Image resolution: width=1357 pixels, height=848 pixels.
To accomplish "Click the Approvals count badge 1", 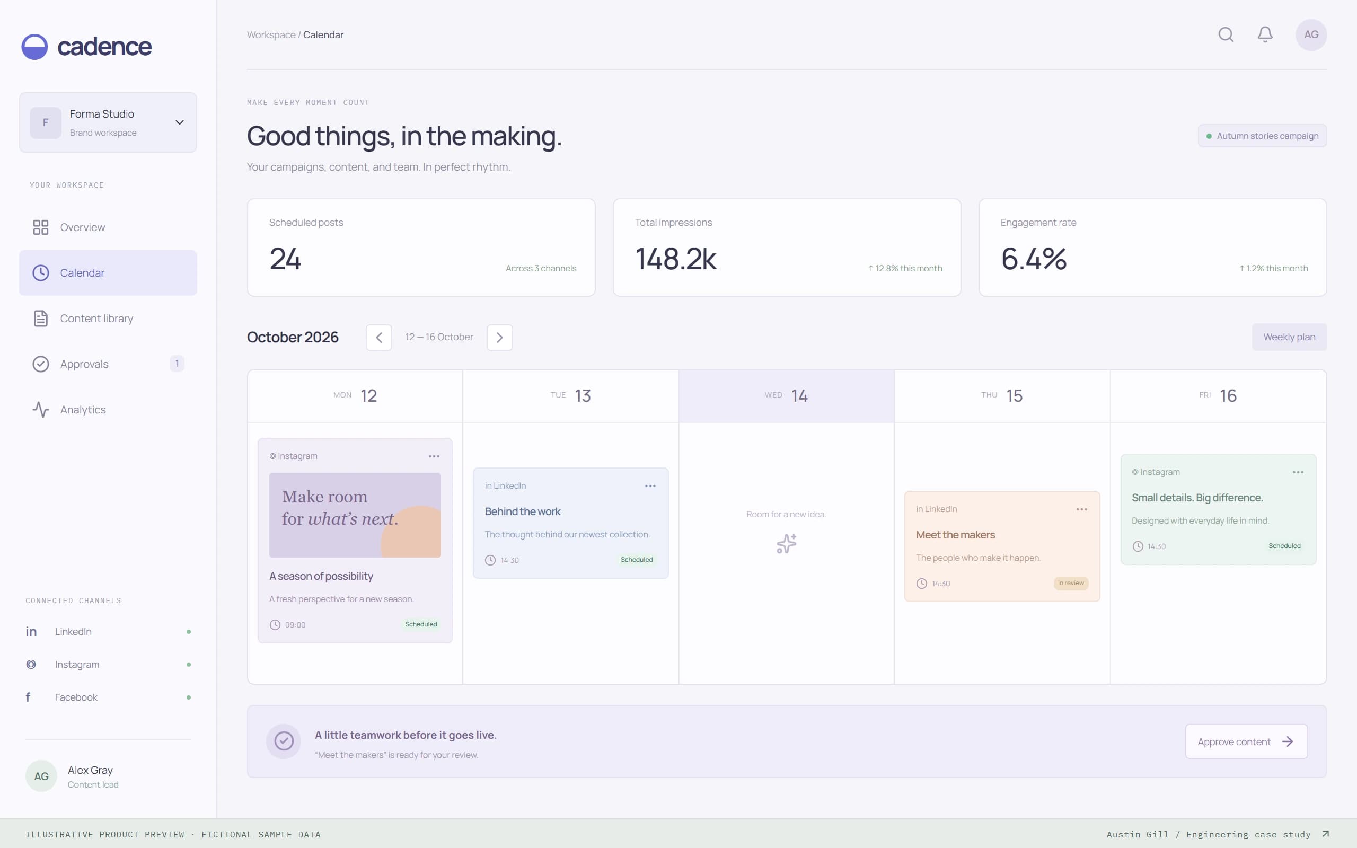I will (177, 364).
